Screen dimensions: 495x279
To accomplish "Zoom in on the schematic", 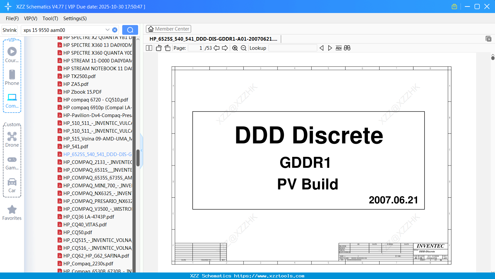I will click(235, 48).
